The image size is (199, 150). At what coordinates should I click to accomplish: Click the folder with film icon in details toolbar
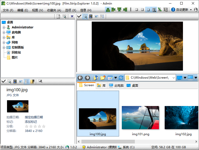[x=33, y=81]
